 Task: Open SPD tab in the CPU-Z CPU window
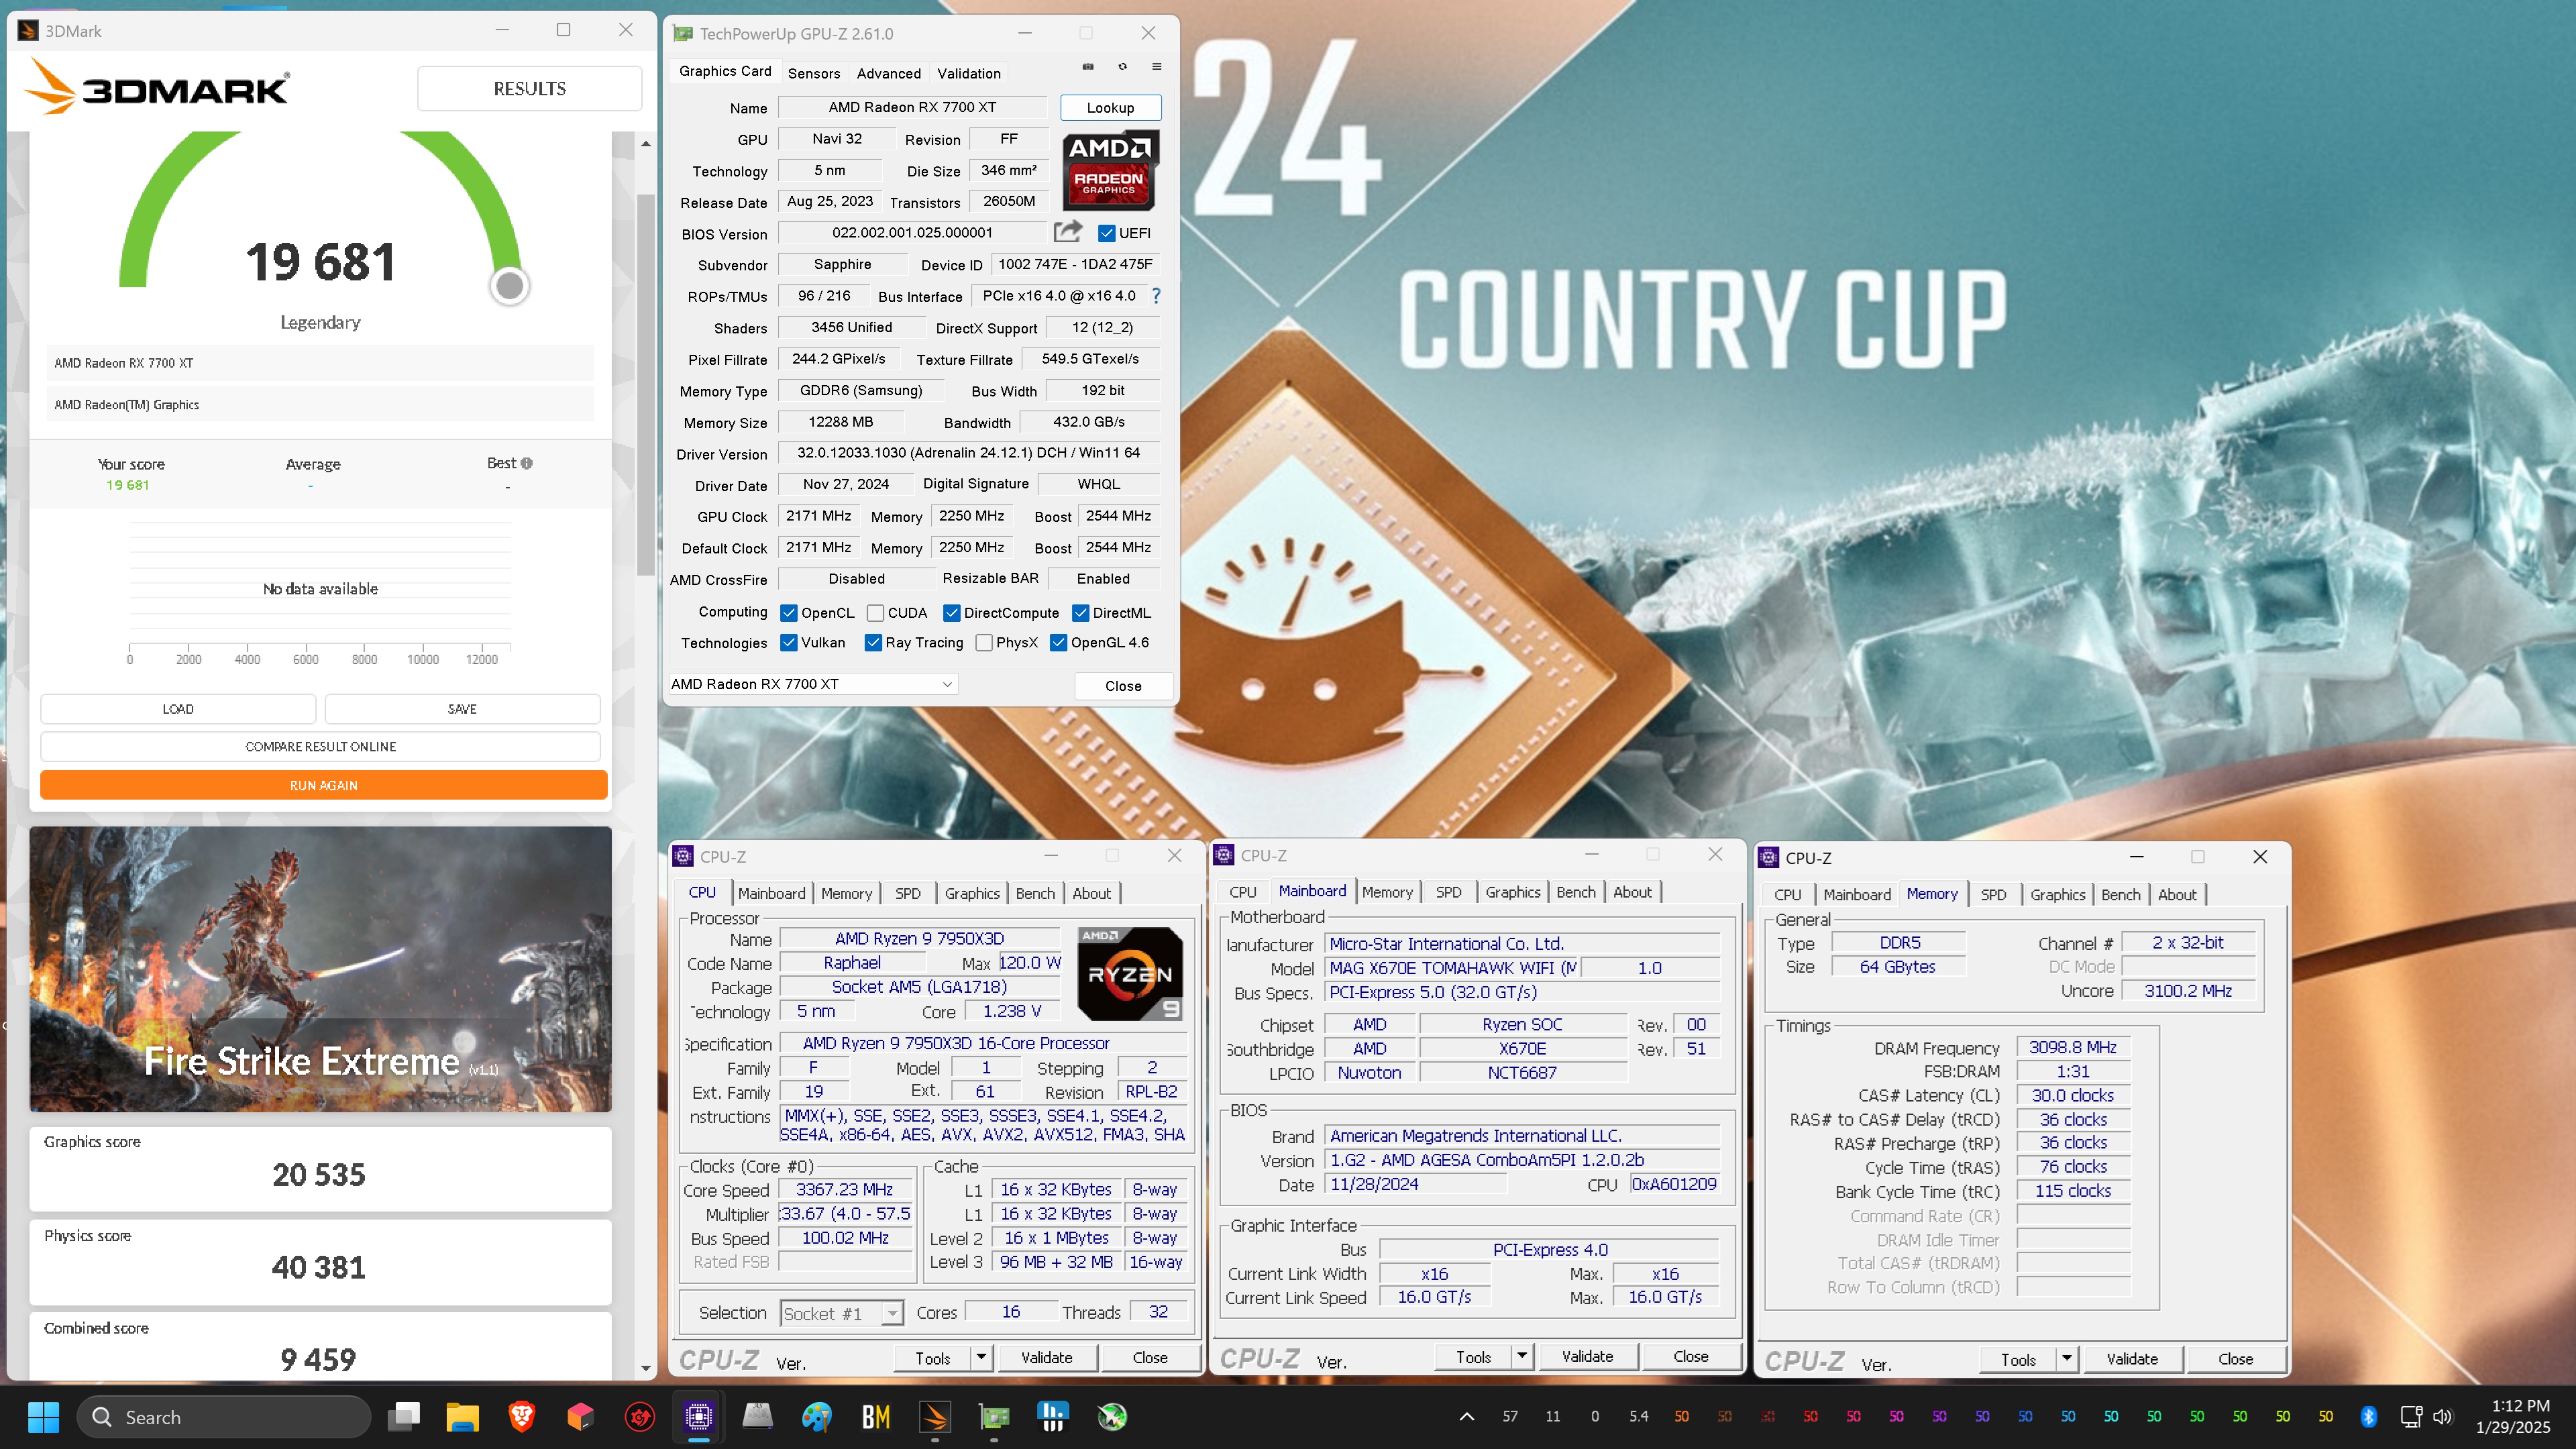pyautogui.click(x=907, y=893)
